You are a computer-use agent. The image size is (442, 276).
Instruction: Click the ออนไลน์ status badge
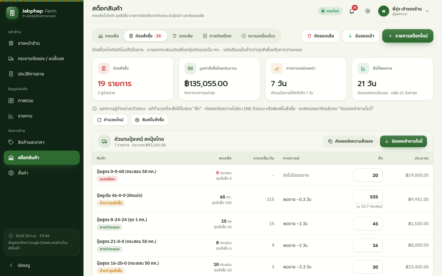330,11
